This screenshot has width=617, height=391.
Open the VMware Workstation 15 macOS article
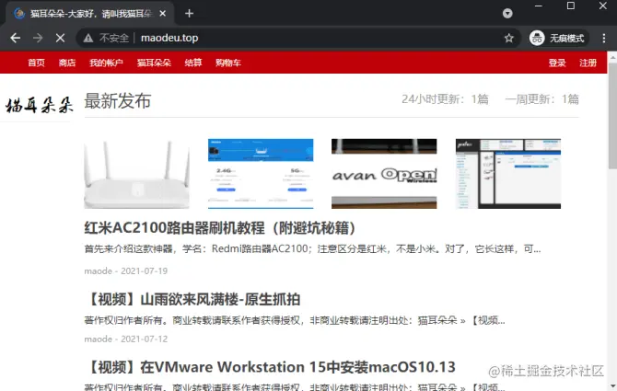[270, 367]
